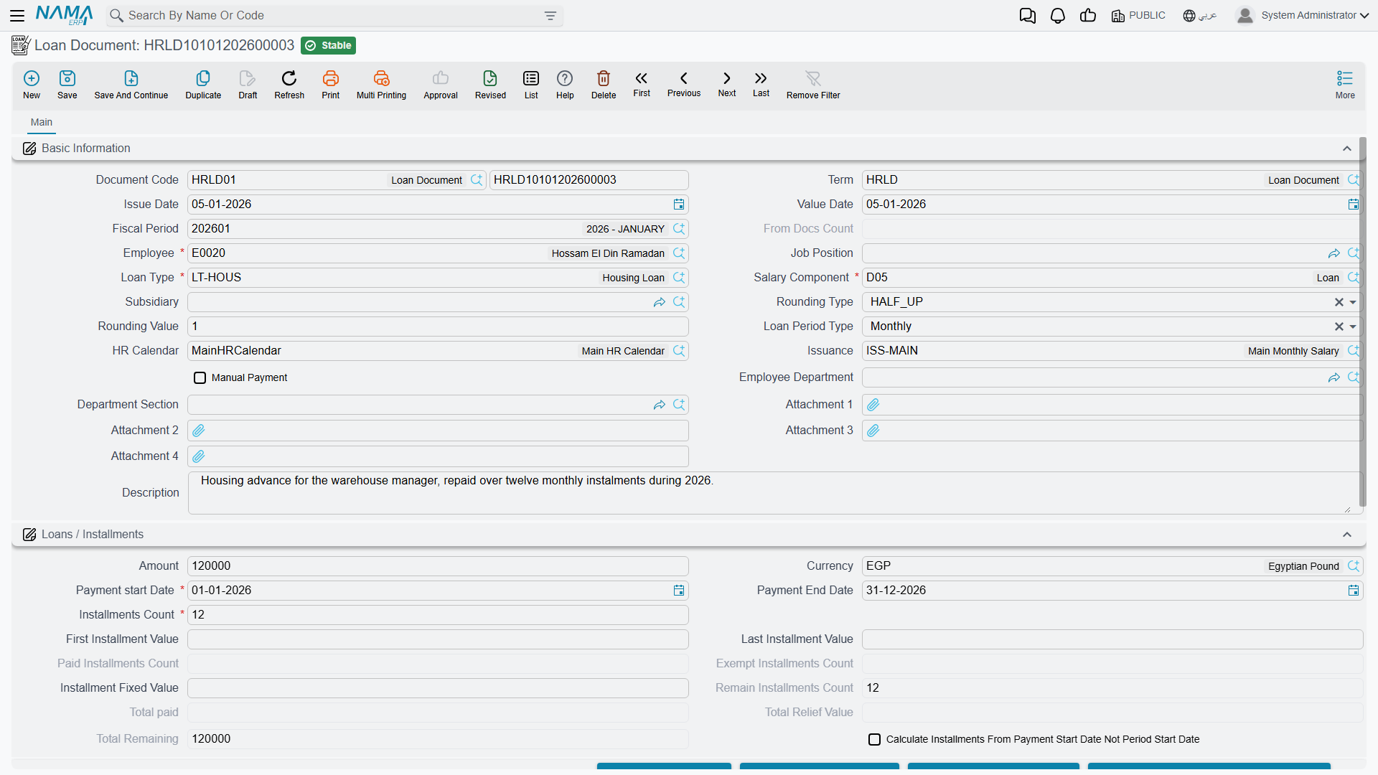Open the hamburger navigation menu

click(x=17, y=15)
